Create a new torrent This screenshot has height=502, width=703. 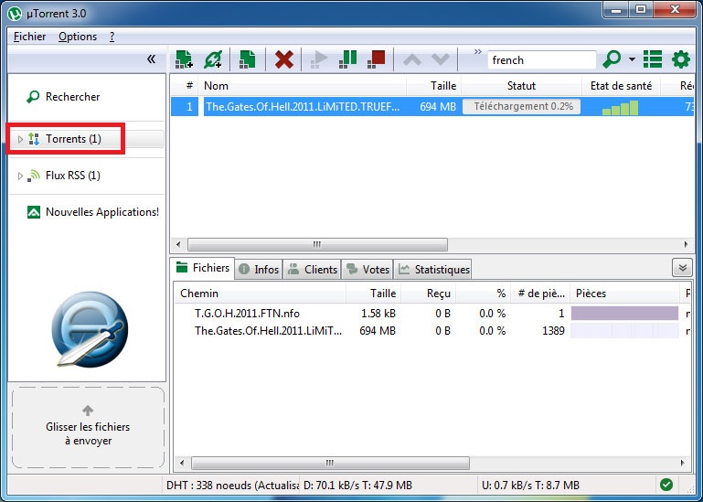247,59
